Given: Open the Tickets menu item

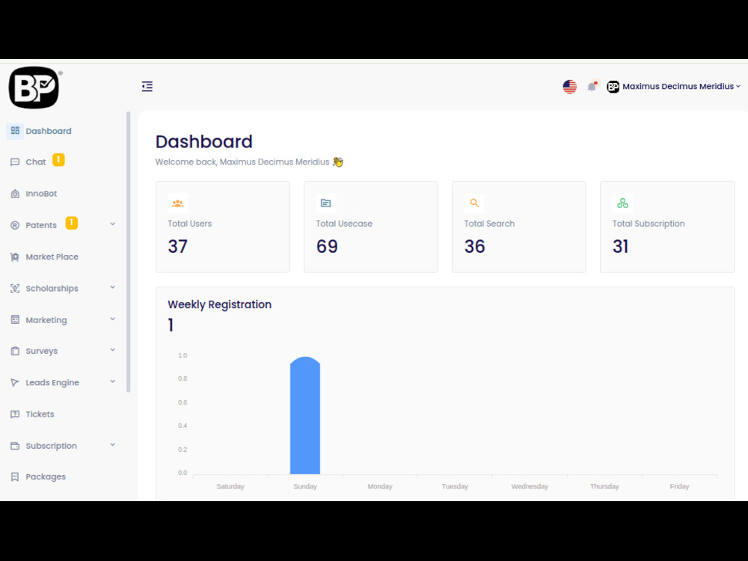Looking at the screenshot, I should pyautogui.click(x=40, y=414).
